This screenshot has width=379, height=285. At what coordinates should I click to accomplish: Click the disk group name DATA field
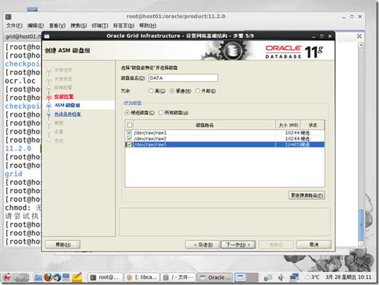(184, 78)
